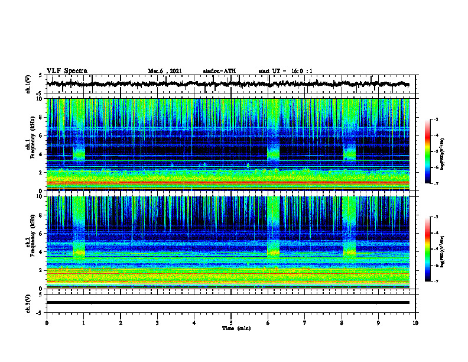Click the "start UT = 16:0 :1" text

tap(285, 71)
